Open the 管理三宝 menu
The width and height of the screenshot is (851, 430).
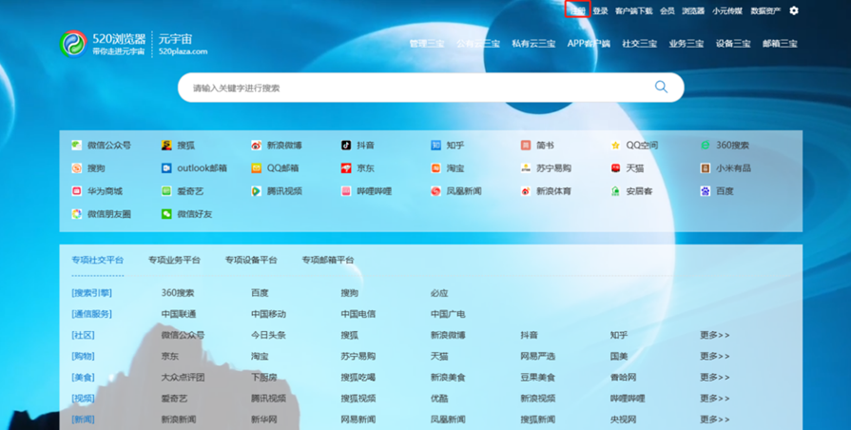point(427,44)
